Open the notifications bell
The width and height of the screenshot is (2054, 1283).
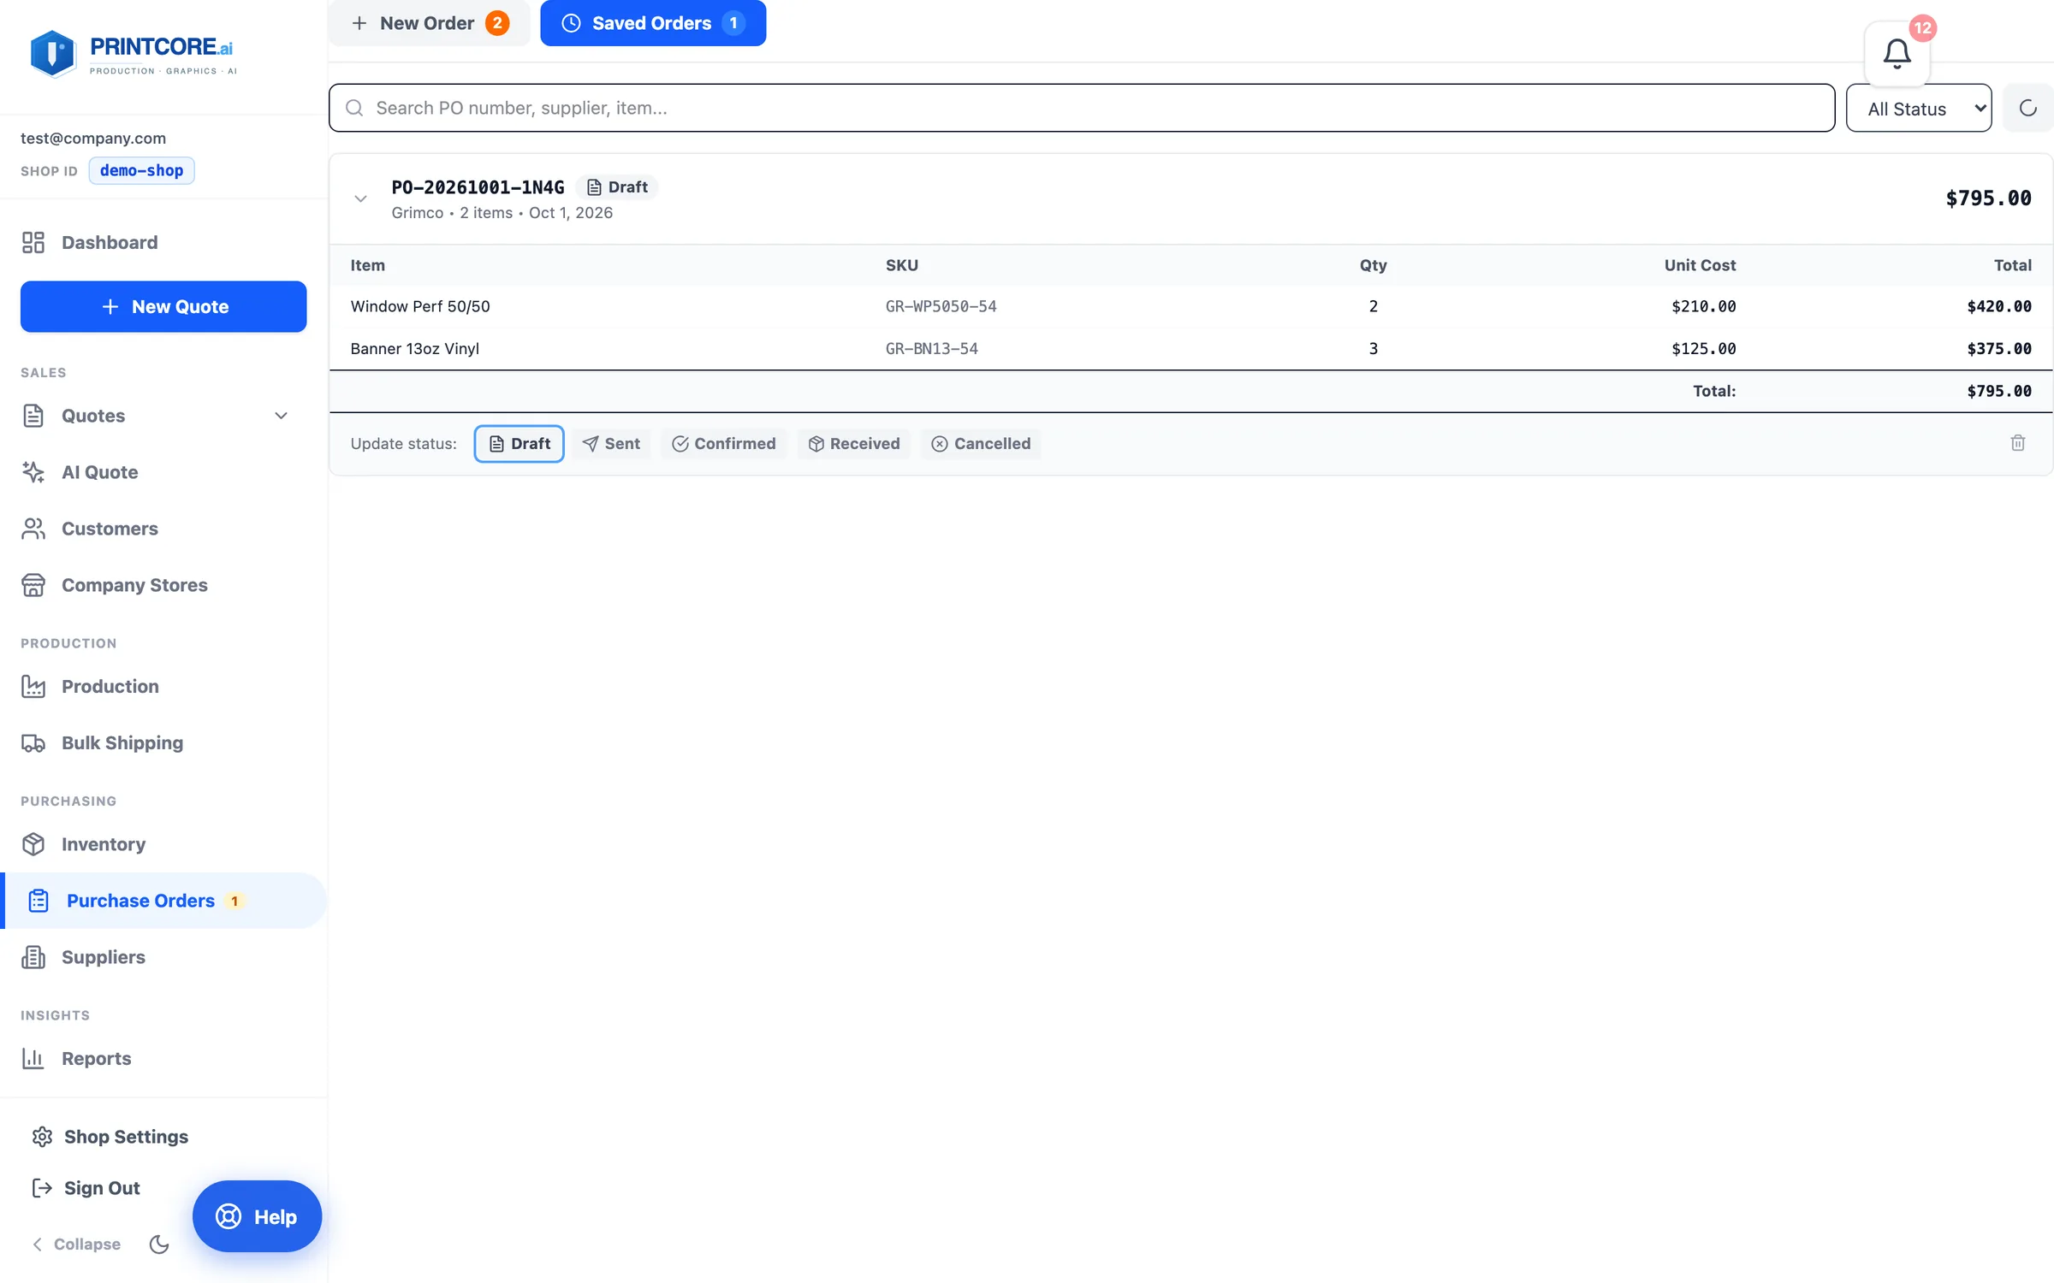click(1897, 54)
